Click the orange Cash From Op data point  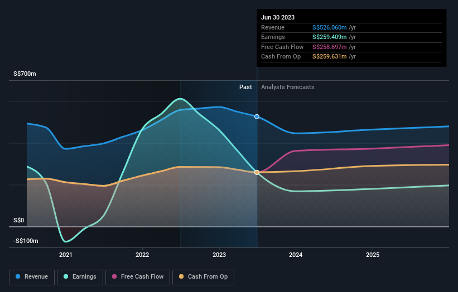pos(257,172)
